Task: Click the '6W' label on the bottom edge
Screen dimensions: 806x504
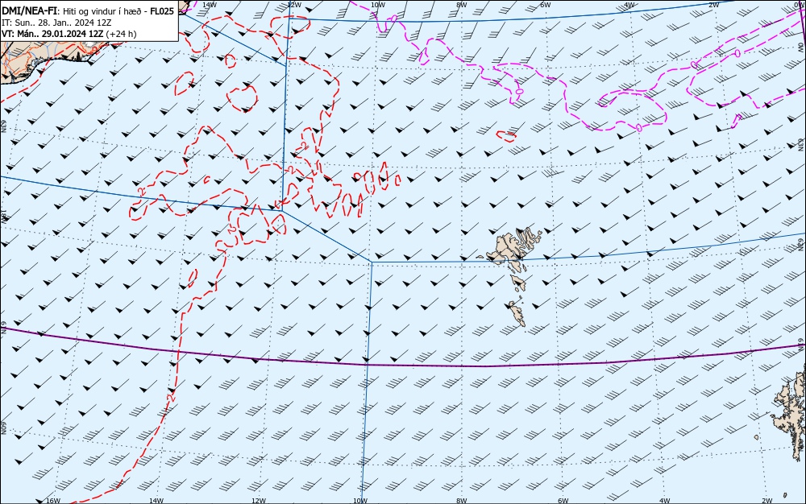Action: pyautogui.click(x=563, y=501)
